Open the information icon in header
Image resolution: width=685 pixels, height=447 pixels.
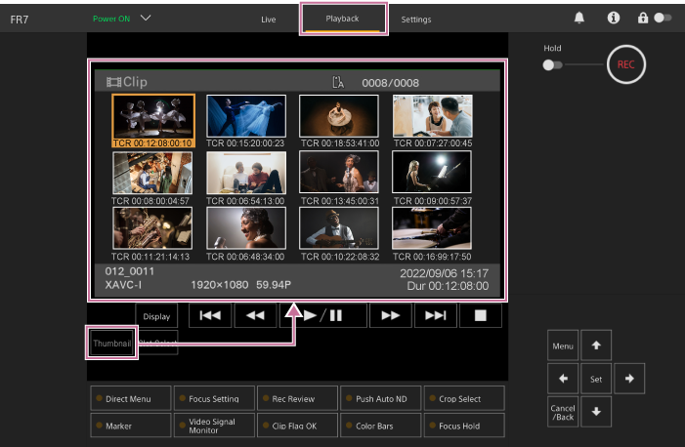(613, 19)
